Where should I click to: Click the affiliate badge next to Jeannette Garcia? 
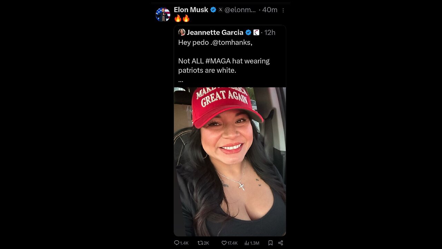click(256, 33)
